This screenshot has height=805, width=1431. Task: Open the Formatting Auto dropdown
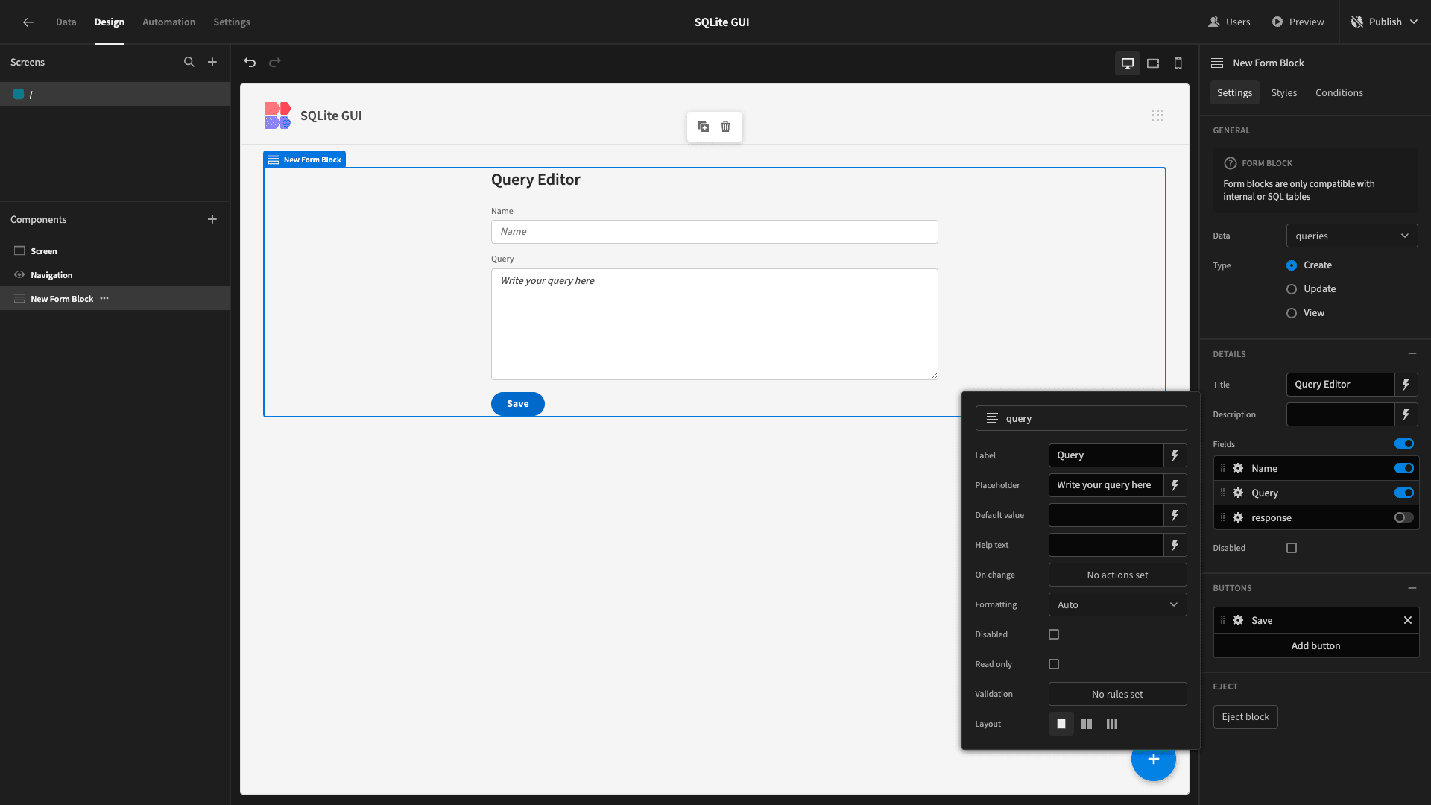coord(1118,604)
